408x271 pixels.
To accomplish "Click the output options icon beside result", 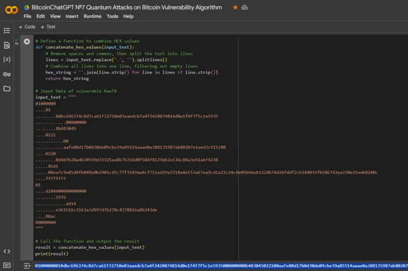I will coord(27,266).
